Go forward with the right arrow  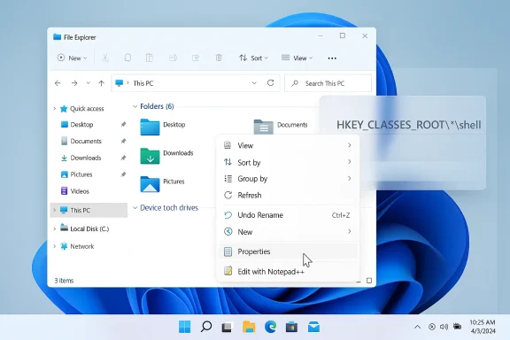click(x=74, y=83)
